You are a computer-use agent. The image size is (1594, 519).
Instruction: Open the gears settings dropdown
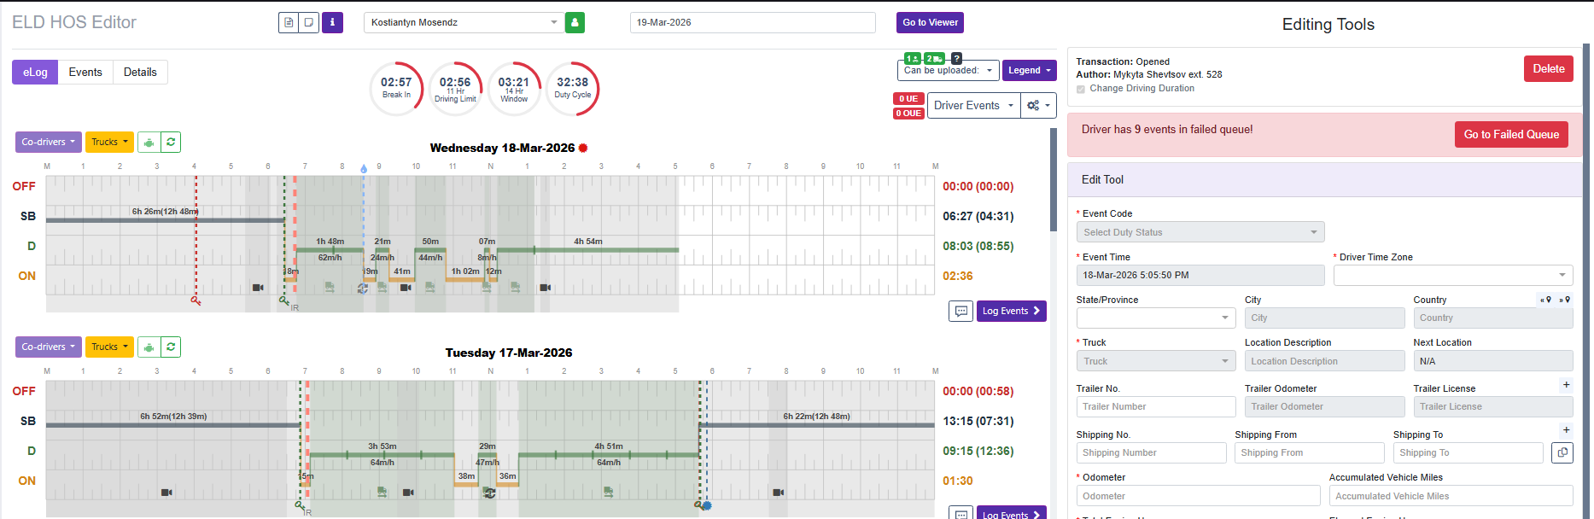[x=1038, y=105]
